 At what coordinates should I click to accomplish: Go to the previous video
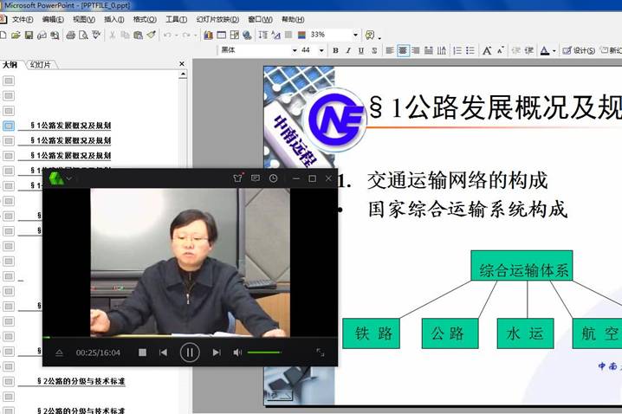pos(163,353)
